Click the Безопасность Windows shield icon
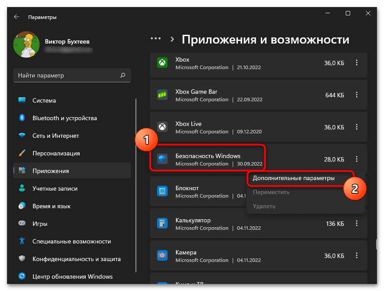 click(x=162, y=159)
